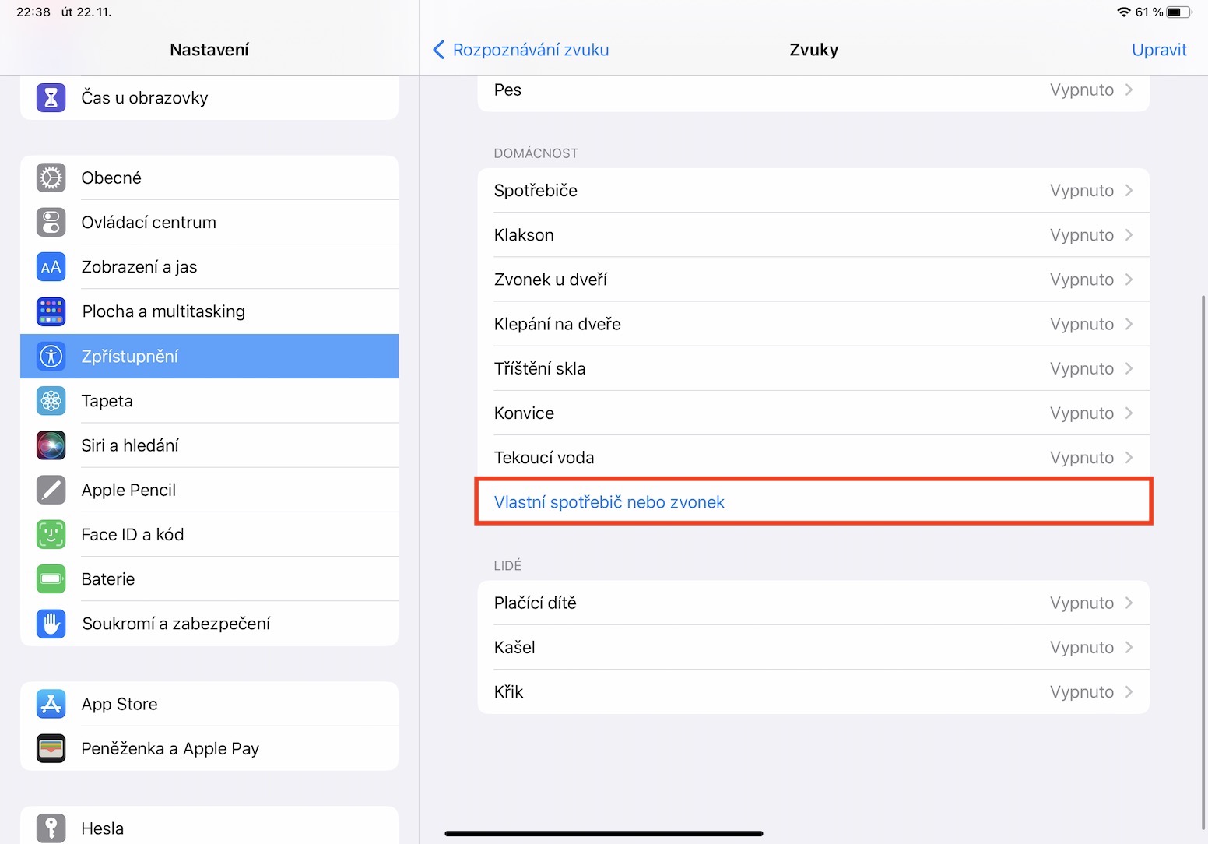This screenshot has width=1208, height=844.
Task: Tap the Hesla key icon
Action: (x=51, y=828)
